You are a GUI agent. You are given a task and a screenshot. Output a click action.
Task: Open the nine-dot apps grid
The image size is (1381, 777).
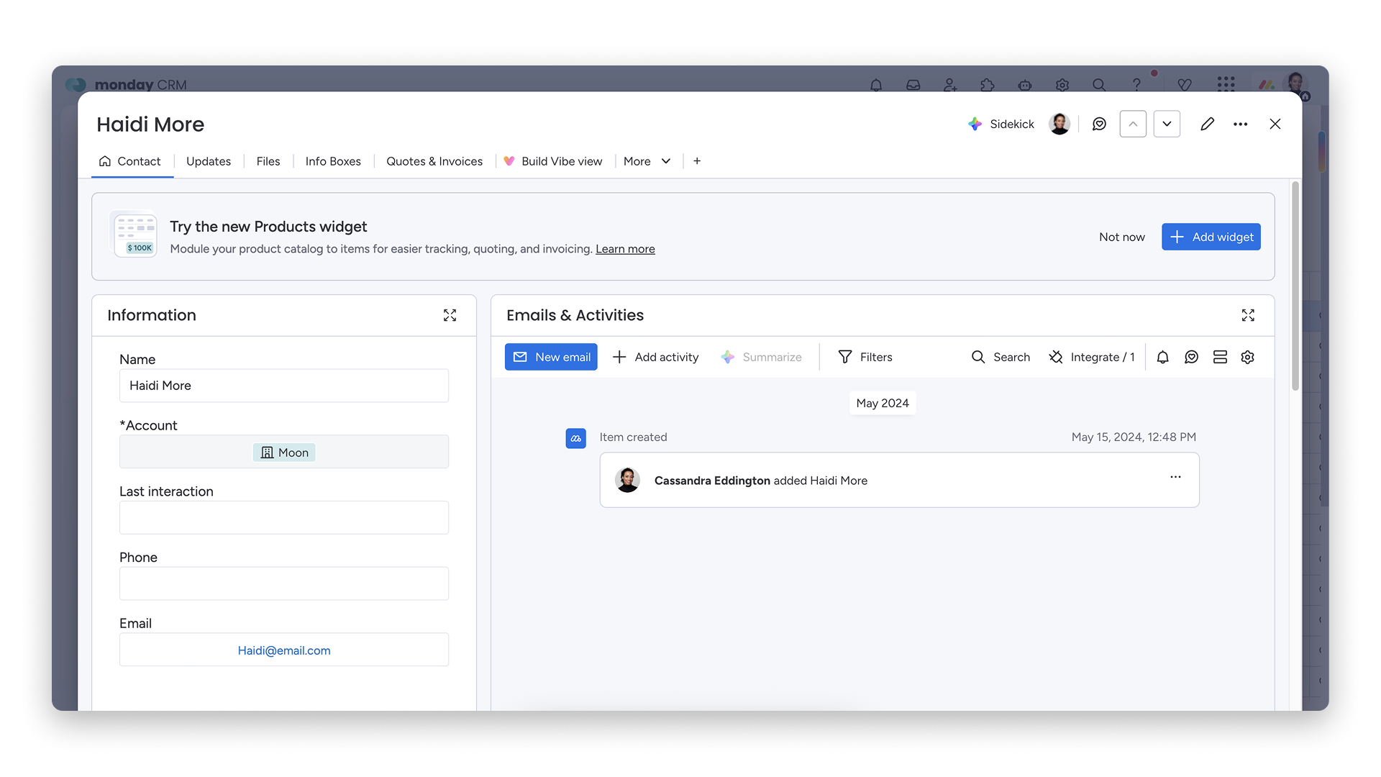[1226, 85]
